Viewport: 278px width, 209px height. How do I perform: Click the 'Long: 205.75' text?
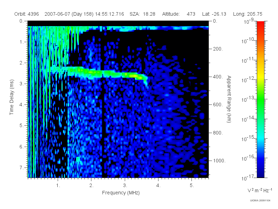[x=248, y=14]
